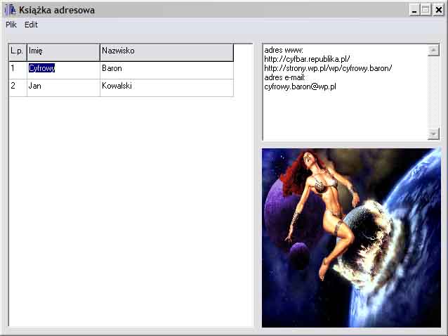Click the notes scrollbar down arrow
The image size is (448, 336).
click(433, 134)
